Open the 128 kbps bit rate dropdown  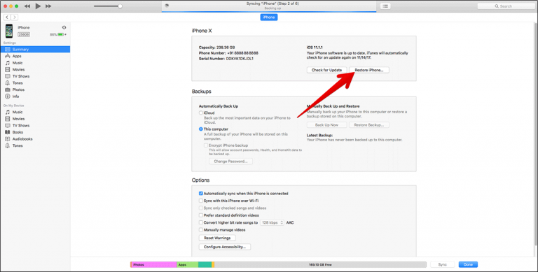(272, 222)
